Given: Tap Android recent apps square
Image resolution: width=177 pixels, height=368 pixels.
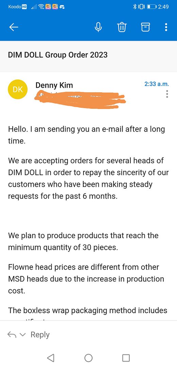Looking at the screenshot, I should coord(126,358).
